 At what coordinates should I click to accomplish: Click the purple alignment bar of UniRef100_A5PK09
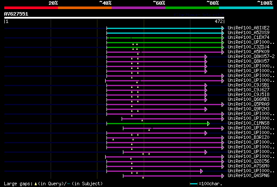click(164, 52)
